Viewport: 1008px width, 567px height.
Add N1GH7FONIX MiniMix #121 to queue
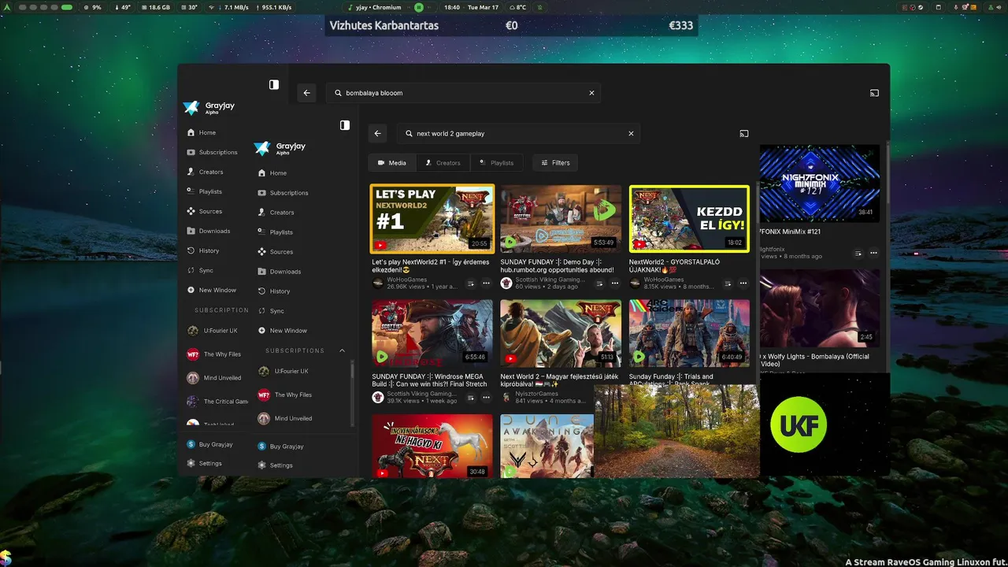tap(858, 253)
